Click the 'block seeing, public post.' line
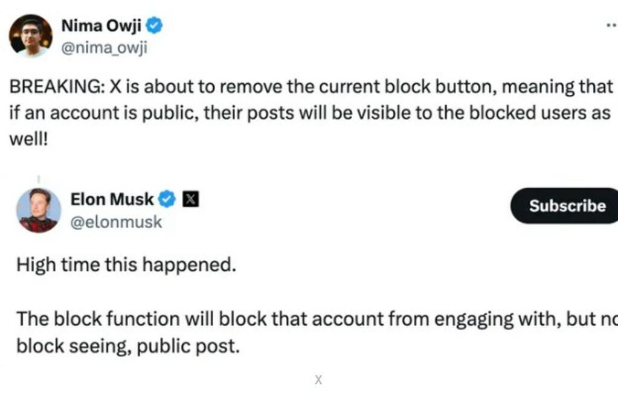 pyautogui.click(x=128, y=347)
